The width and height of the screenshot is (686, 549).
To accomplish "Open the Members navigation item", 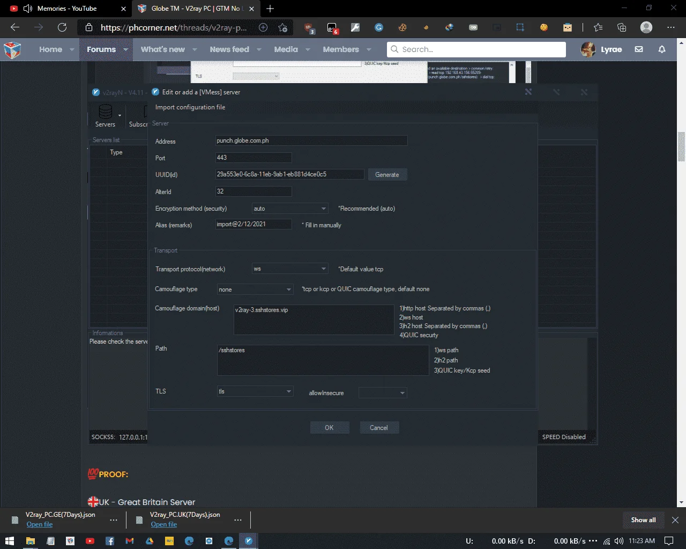I will coord(341,49).
